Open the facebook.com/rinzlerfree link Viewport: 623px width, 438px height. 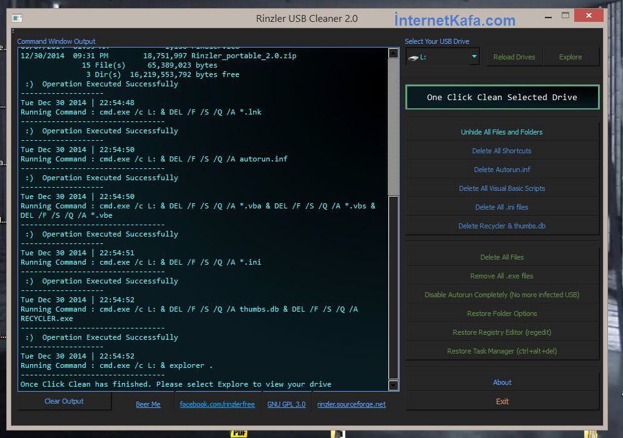click(217, 404)
